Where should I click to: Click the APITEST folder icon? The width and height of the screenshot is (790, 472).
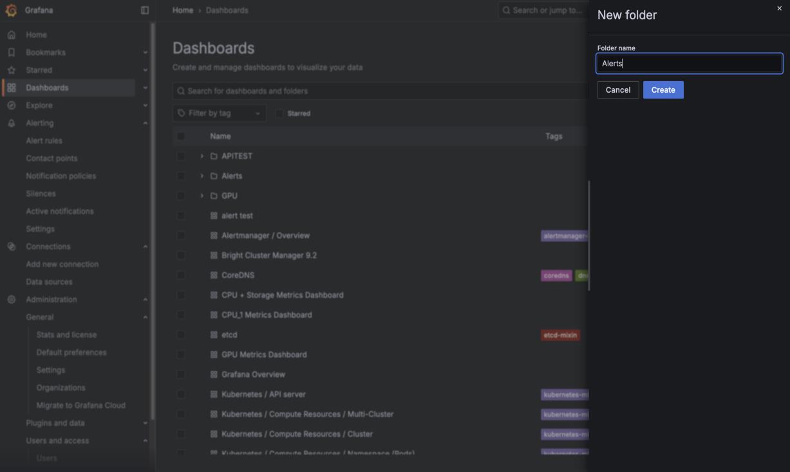(x=214, y=156)
